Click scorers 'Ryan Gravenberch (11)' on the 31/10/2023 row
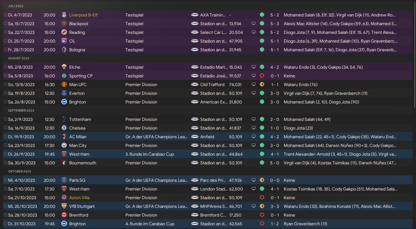This screenshot has width=416, height=229. pyautogui.click(x=305, y=224)
